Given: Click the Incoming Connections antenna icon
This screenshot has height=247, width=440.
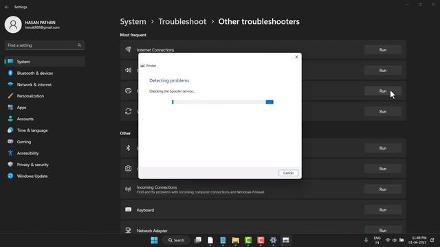Looking at the screenshot, I should [129, 189].
